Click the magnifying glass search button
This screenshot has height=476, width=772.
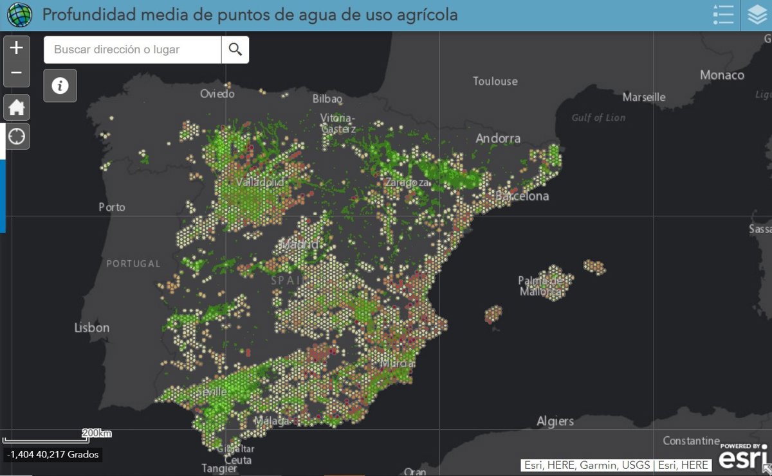pyautogui.click(x=235, y=49)
